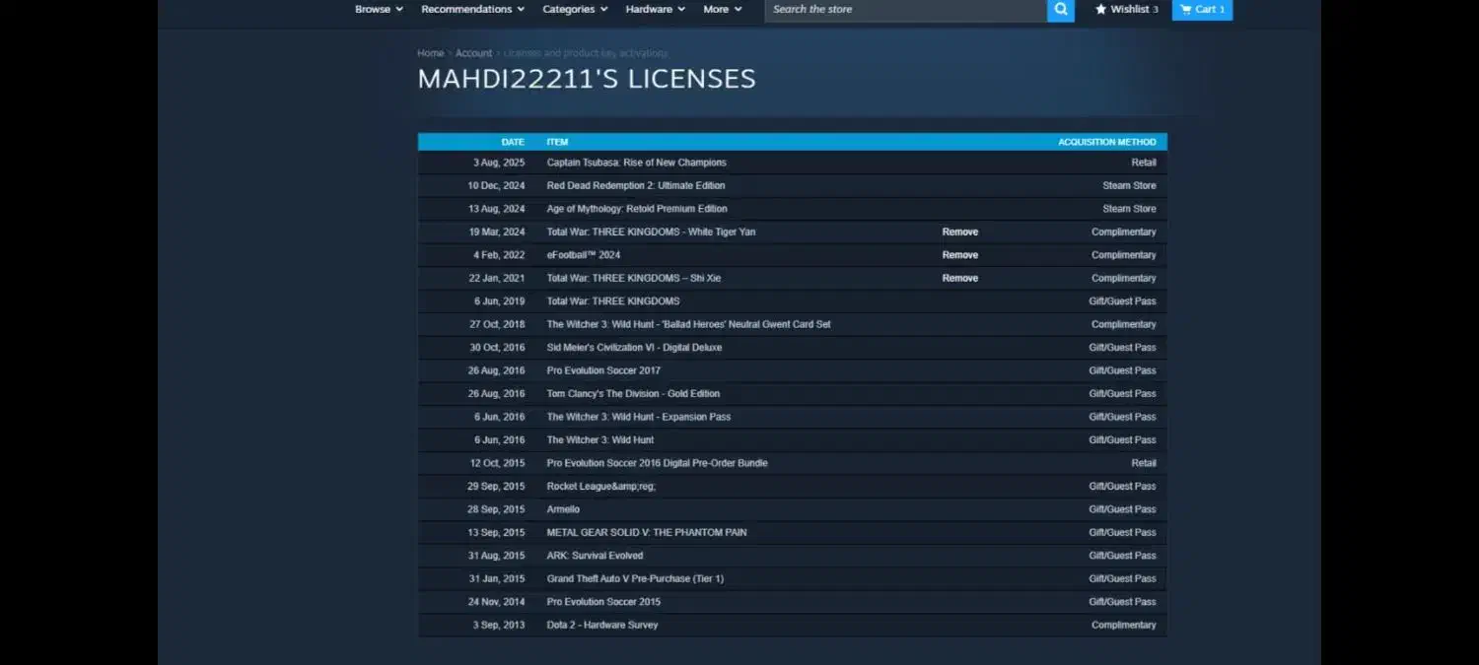Viewport: 1479px width, 665px height.
Task: Remove the White Tiger Yan license
Action: click(x=959, y=233)
